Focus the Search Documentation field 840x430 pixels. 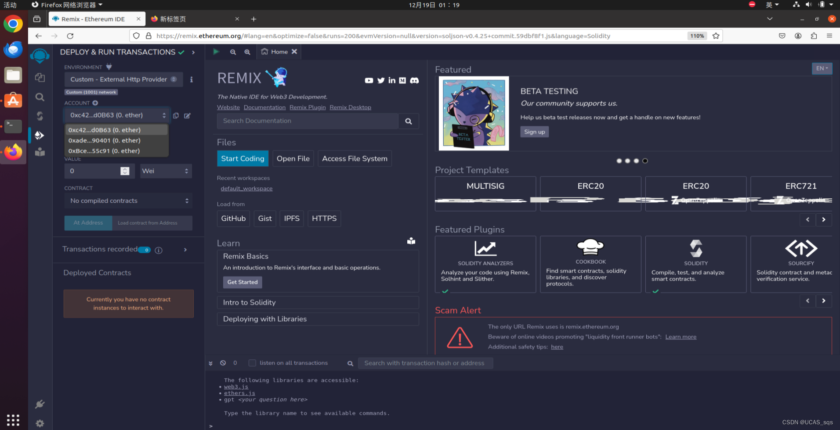(x=308, y=121)
